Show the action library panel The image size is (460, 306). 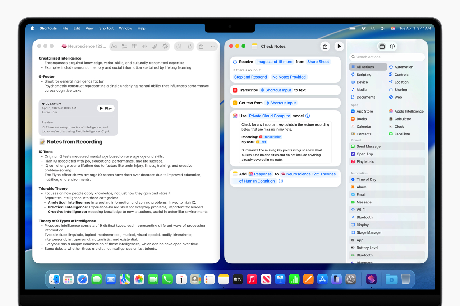click(382, 46)
